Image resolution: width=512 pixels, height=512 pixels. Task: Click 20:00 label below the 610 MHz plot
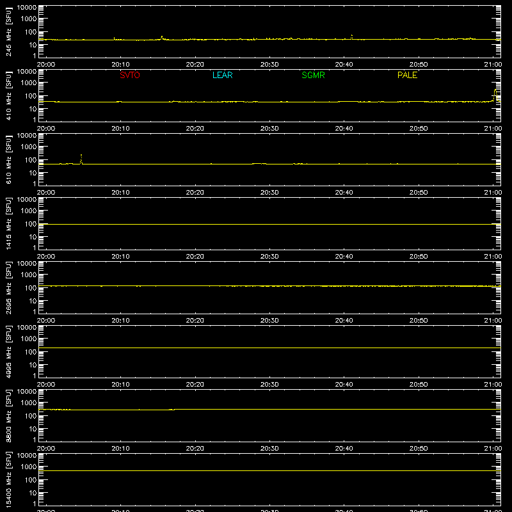point(45,193)
